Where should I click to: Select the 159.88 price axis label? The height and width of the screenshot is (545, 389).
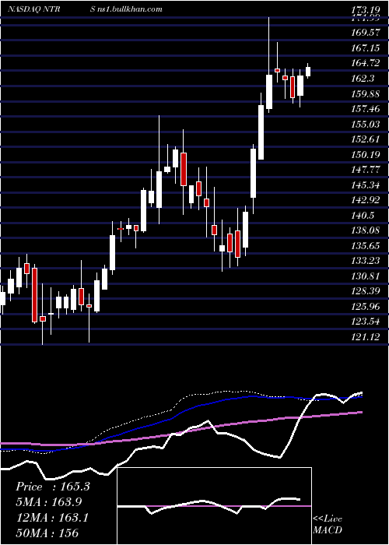tap(366, 94)
